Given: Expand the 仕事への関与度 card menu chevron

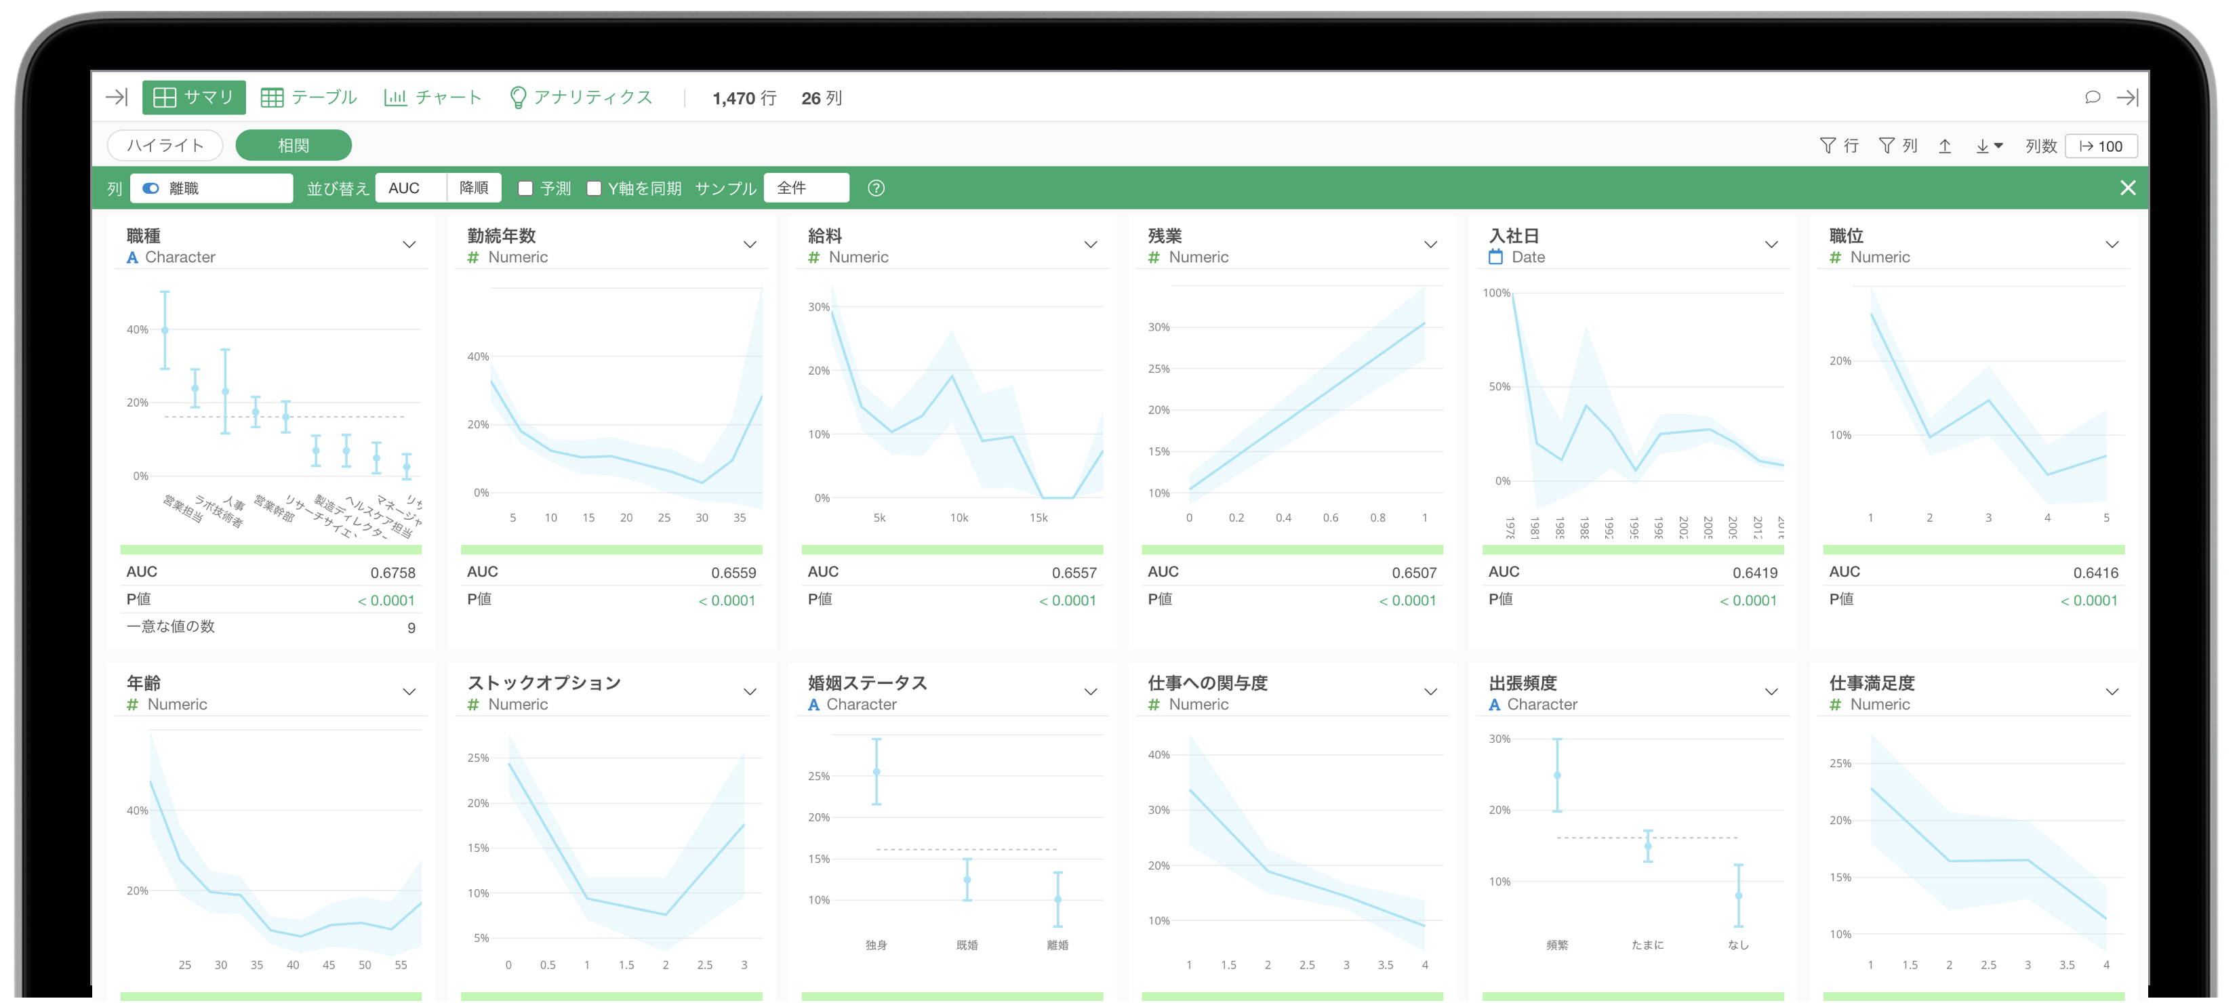Looking at the screenshot, I should coord(1430,692).
